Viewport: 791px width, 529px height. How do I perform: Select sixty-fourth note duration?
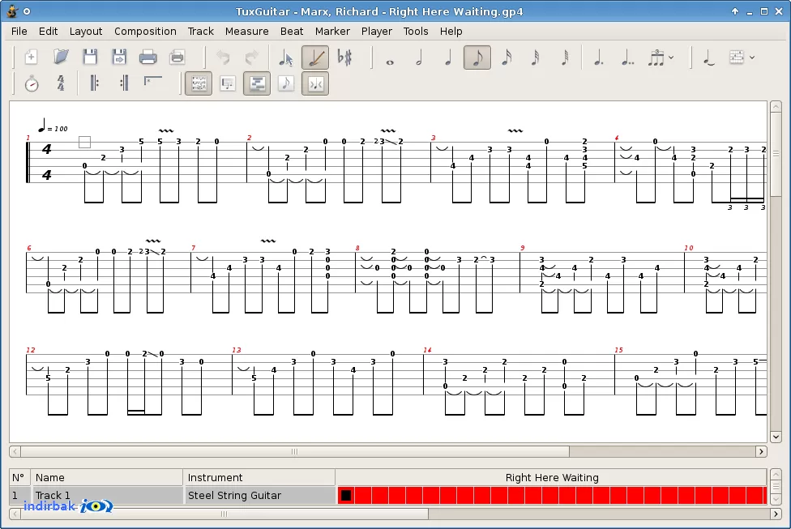click(565, 57)
